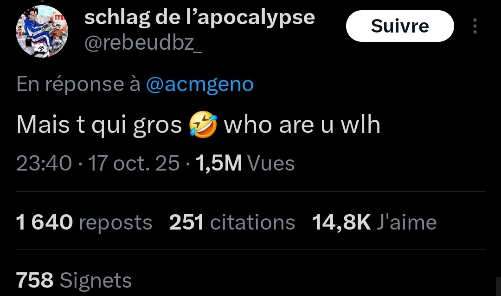Open the schlag de l'apocalypse profile picture
The image size is (501, 296).
42,32
